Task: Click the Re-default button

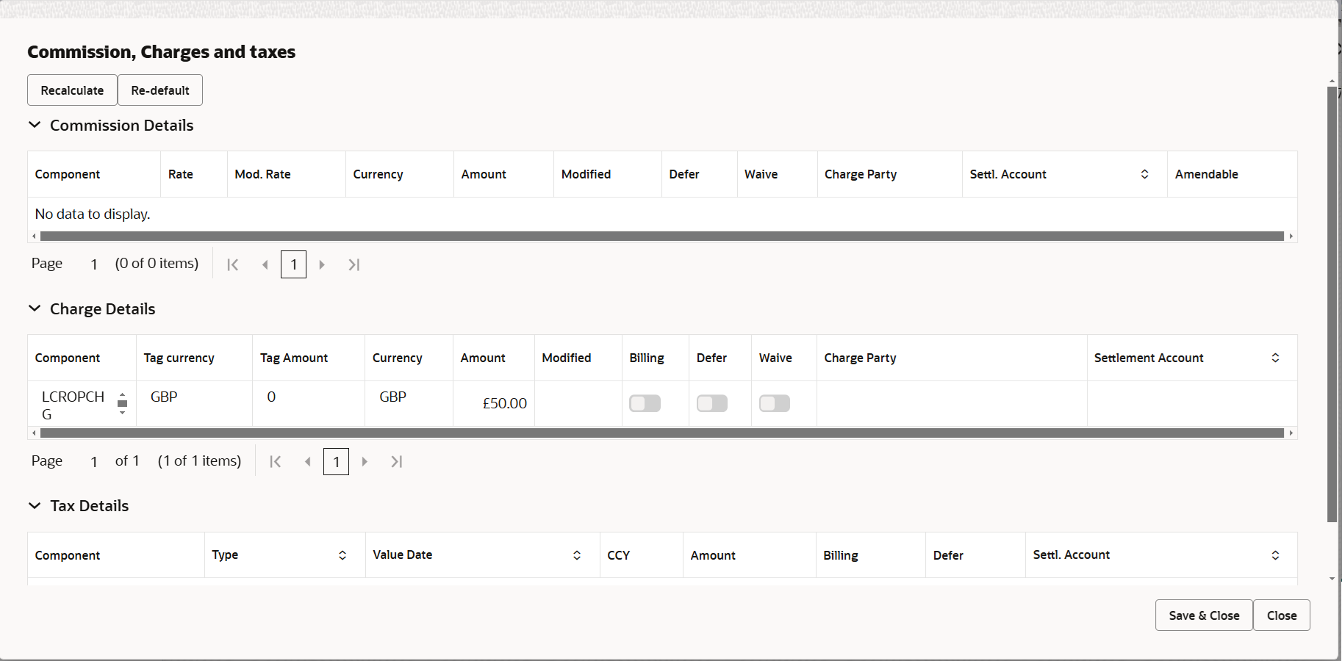Action: 160,90
